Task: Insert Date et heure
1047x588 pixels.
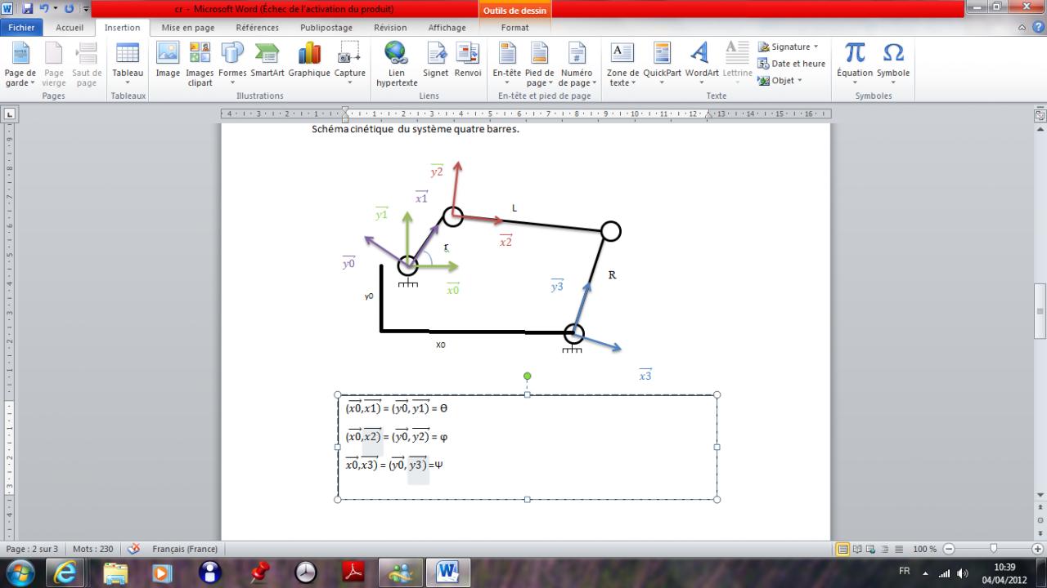Action: tap(791, 64)
